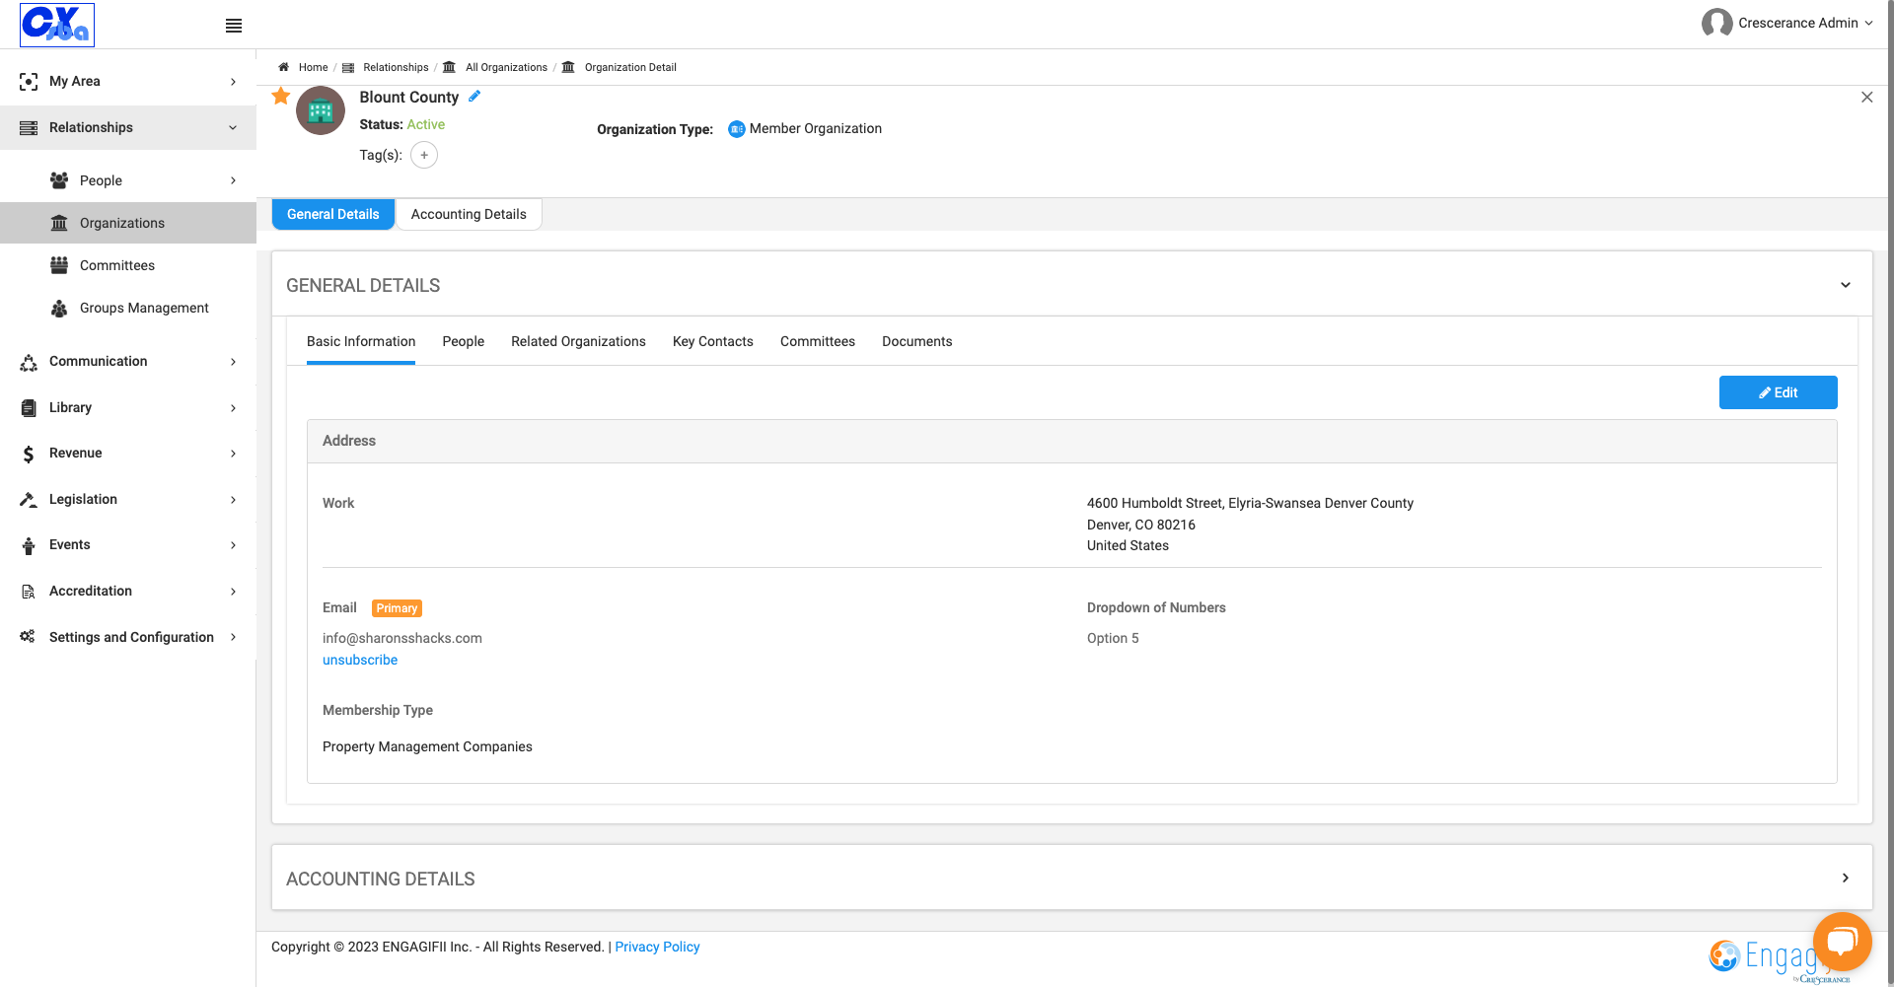The height and width of the screenshot is (987, 1894).
Task: Expand the Accounting Details section
Action: (x=1845, y=878)
